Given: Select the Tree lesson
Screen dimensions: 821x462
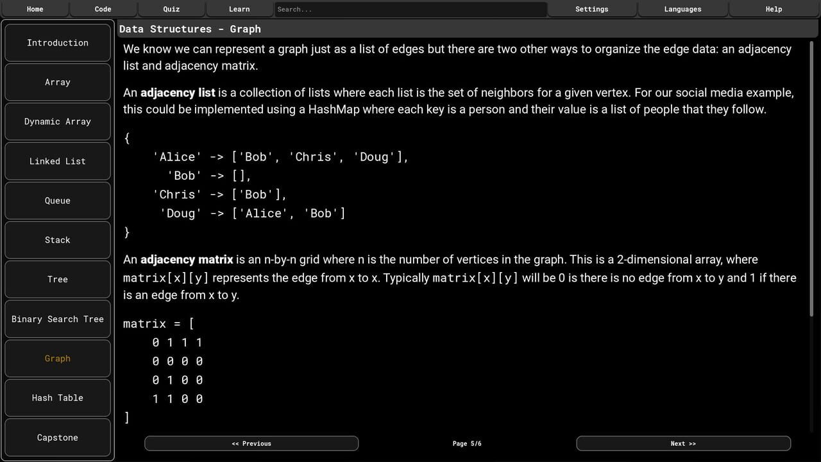Looking at the screenshot, I should coord(57,279).
